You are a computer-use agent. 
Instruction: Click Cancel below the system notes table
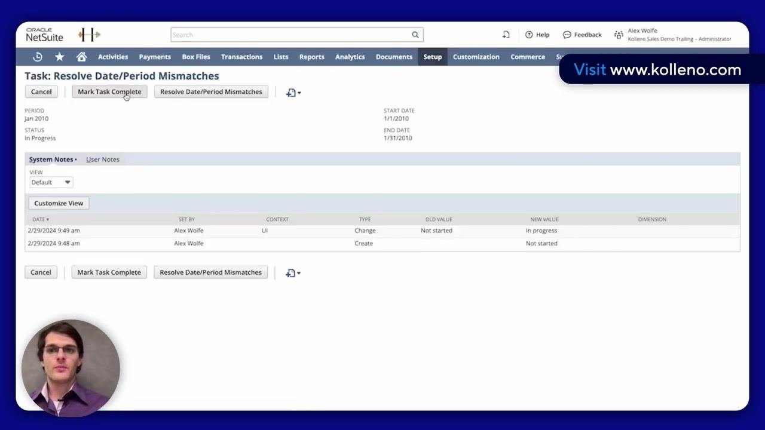coord(41,272)
